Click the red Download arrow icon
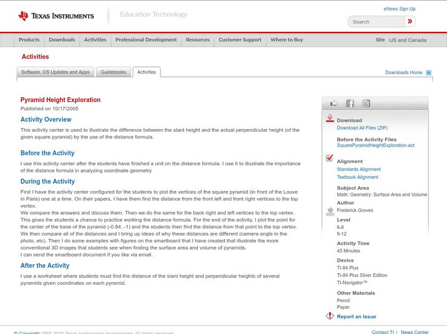Image resolution: width=447 pixels, height=334 pixels. pos(330,118)
